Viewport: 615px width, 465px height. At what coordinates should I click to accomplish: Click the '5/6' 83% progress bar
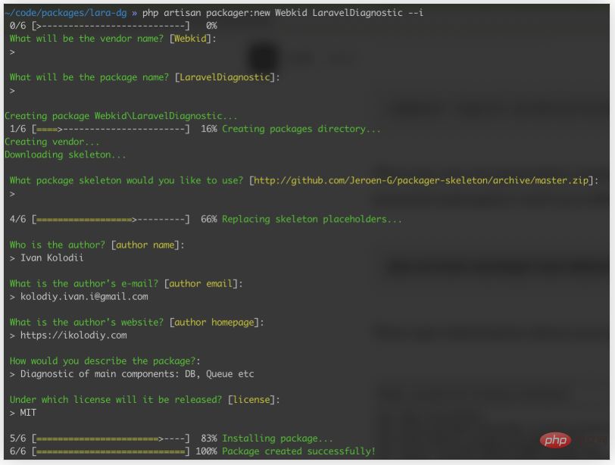tap(114, 438)
